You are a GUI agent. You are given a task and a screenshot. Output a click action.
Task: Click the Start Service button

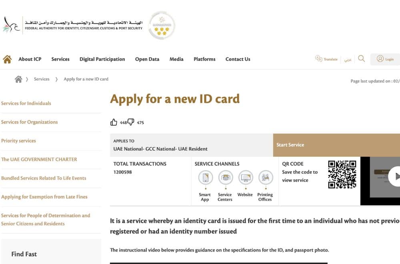(x=290, y=145)
